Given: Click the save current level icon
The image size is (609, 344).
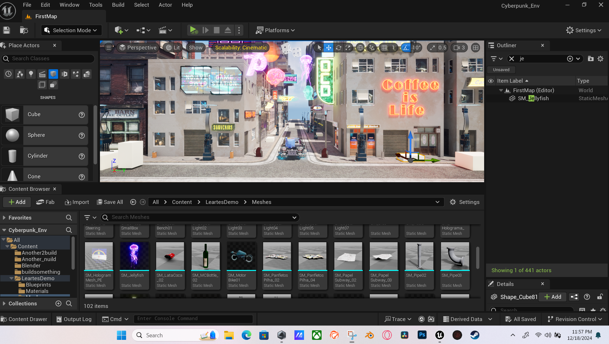Looking at the screenshot, I should 7,30.
